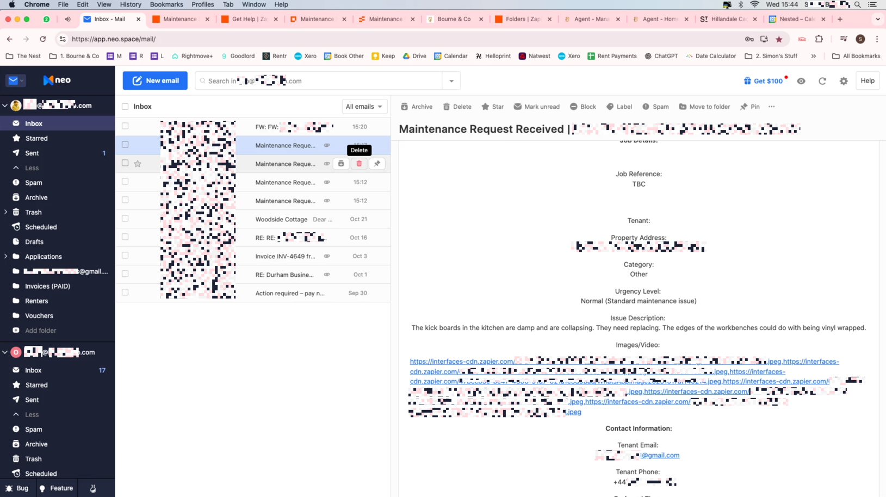Click the red trash icon on hovered email
The image size is (886, 497).
pyautogui.click(x=359, y=164)
